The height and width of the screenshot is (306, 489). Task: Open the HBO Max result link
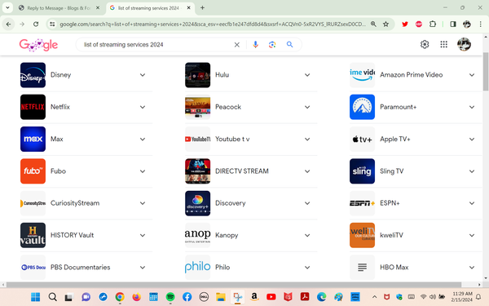click(394, 268)
